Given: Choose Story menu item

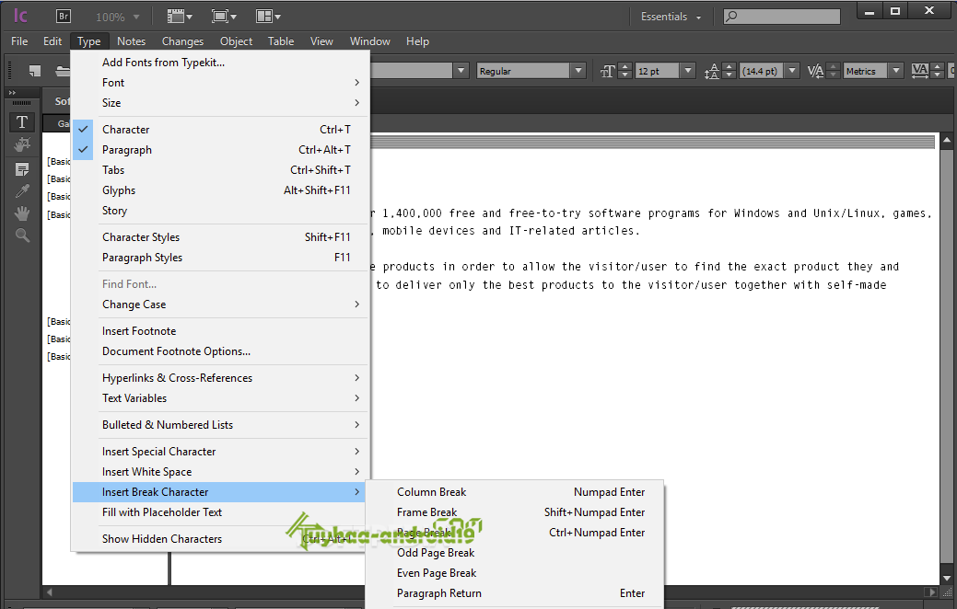Looking at the screenshot, I should coord(221,211).
